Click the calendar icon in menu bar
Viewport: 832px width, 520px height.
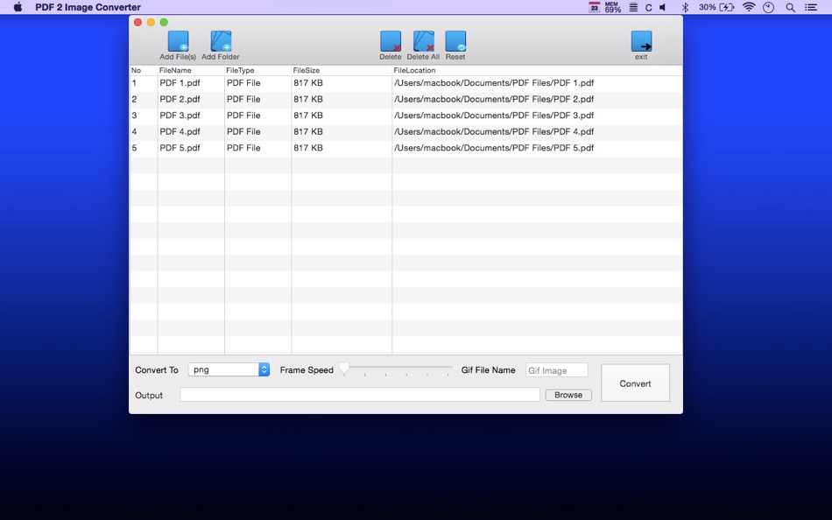coord(595,7)
